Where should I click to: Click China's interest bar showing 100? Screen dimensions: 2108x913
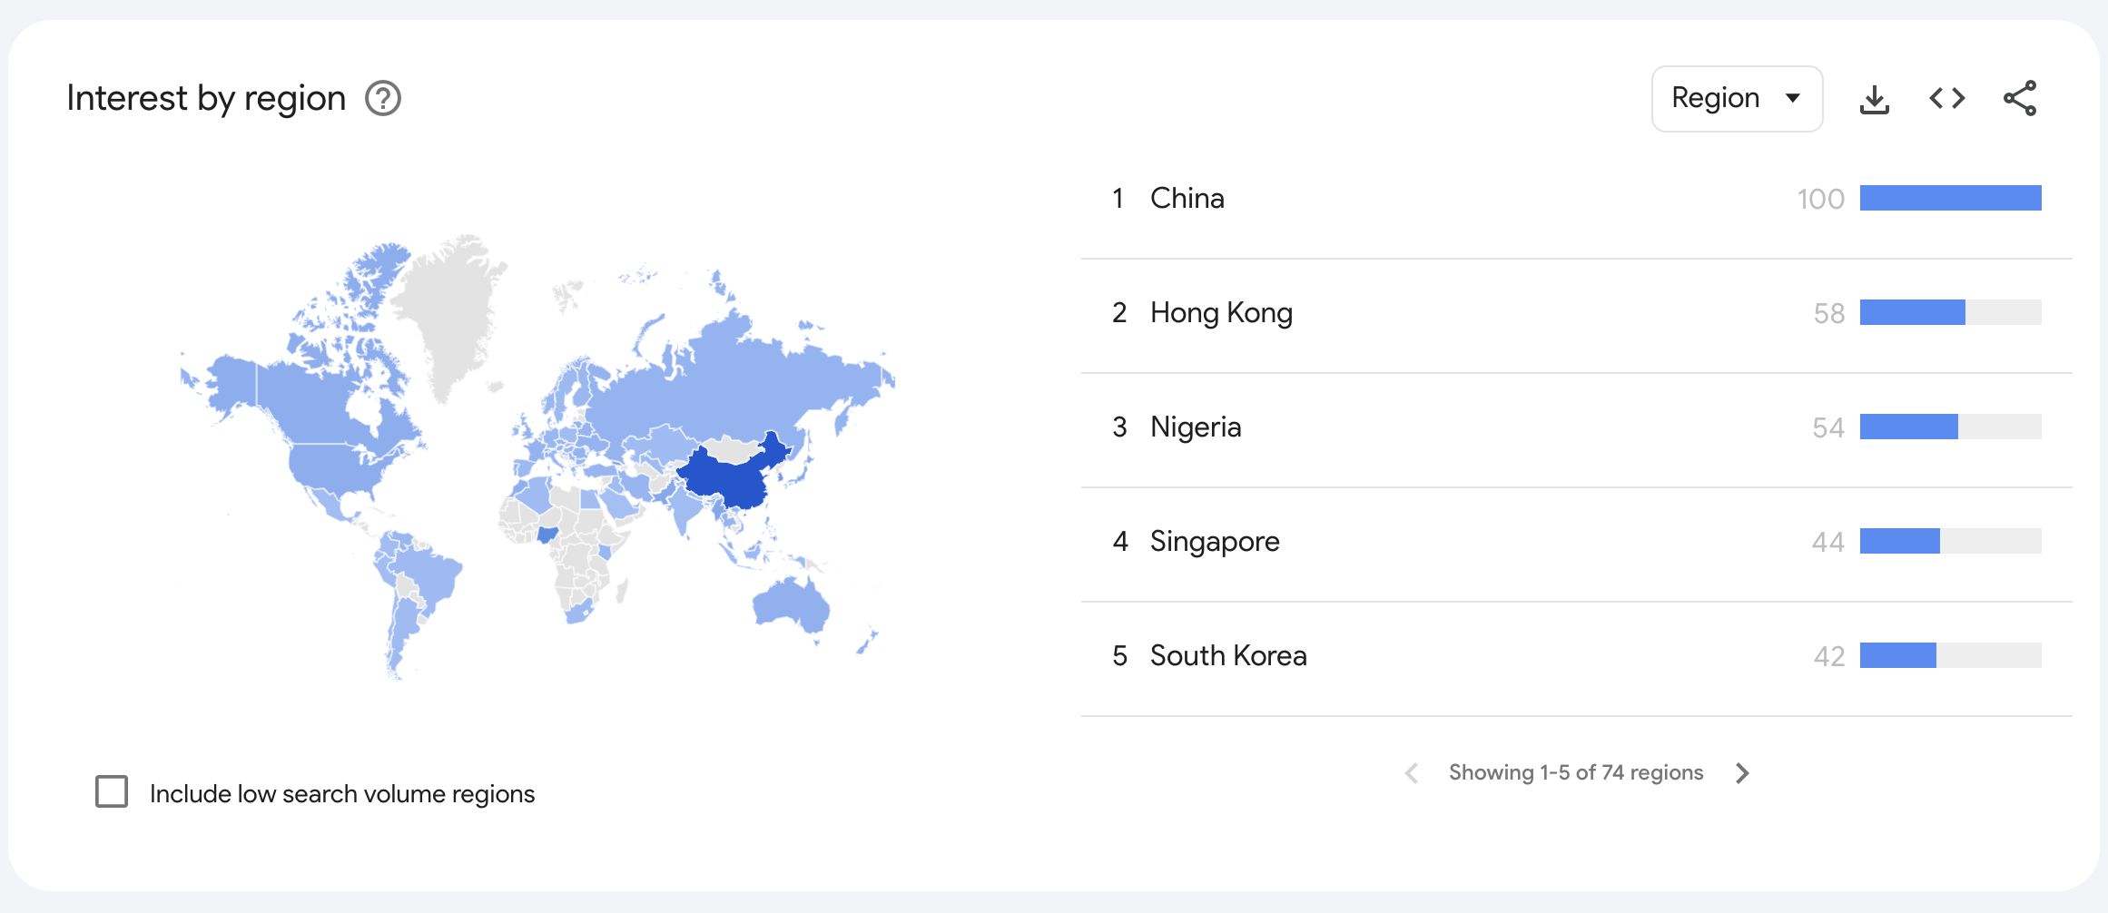point(1950,198)
